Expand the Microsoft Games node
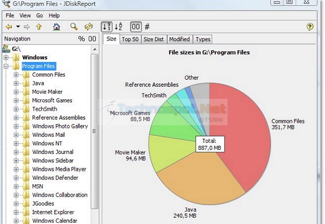The width and height of the screenshot is (325, 224). click(16, 101)
